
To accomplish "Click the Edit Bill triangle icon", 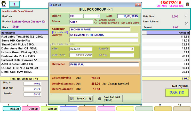I will 51,5.
